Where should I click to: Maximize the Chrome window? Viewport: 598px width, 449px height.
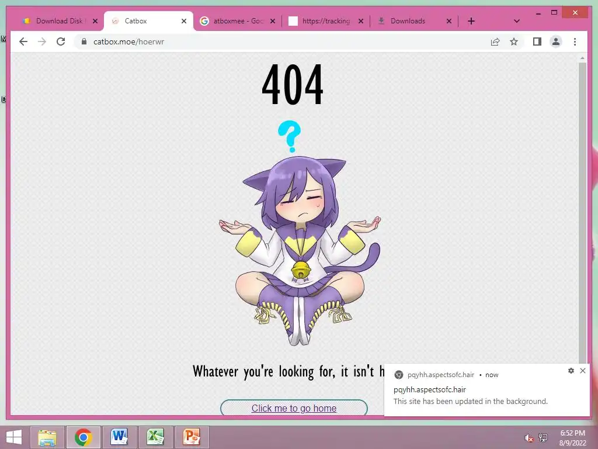(554, 13)
